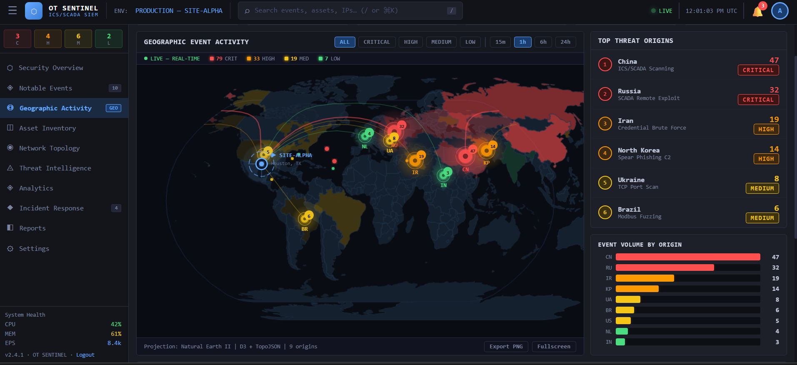Filter events by MEDIUM severity
The height and width of the screenshot is (365, 797).
coord(441,42)
